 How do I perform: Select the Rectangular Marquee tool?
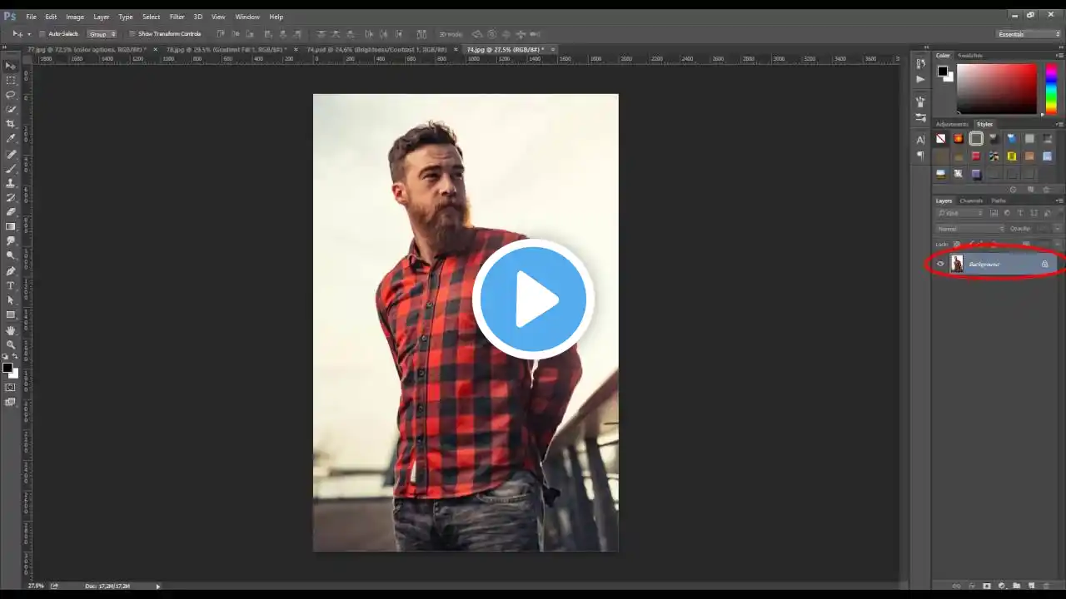[x=11, y=80]
